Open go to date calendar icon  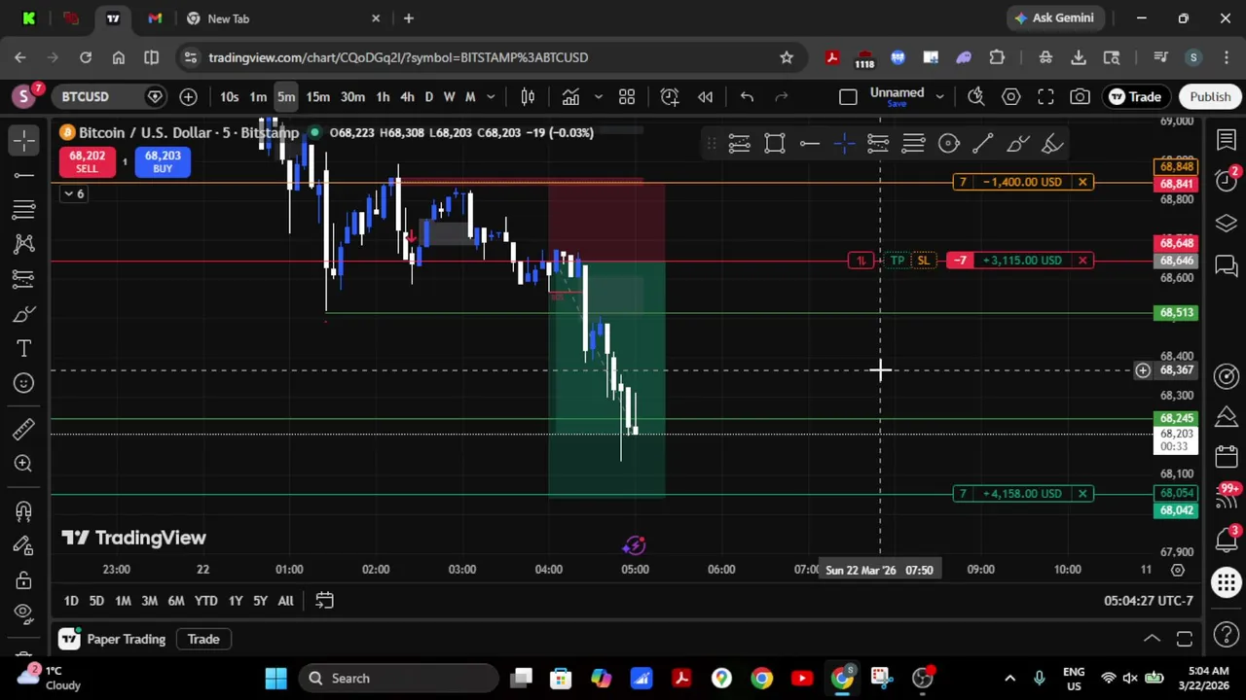pyautogui.click(x=324, y=601)
